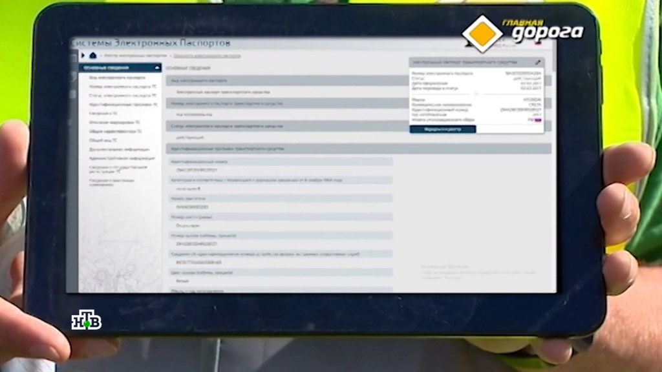
Task: Open Общий вид ТС sidebar item
Action: tap(103, 139)
